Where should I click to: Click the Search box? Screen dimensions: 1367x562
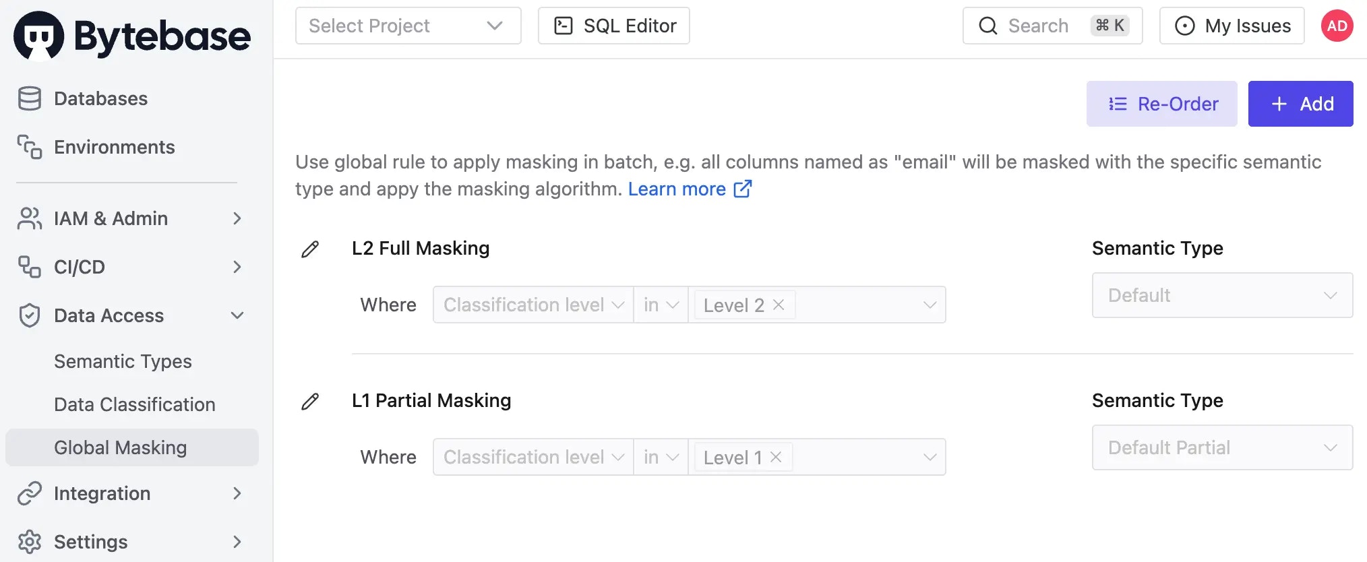pyautogui.click(x=1052, y=26)
